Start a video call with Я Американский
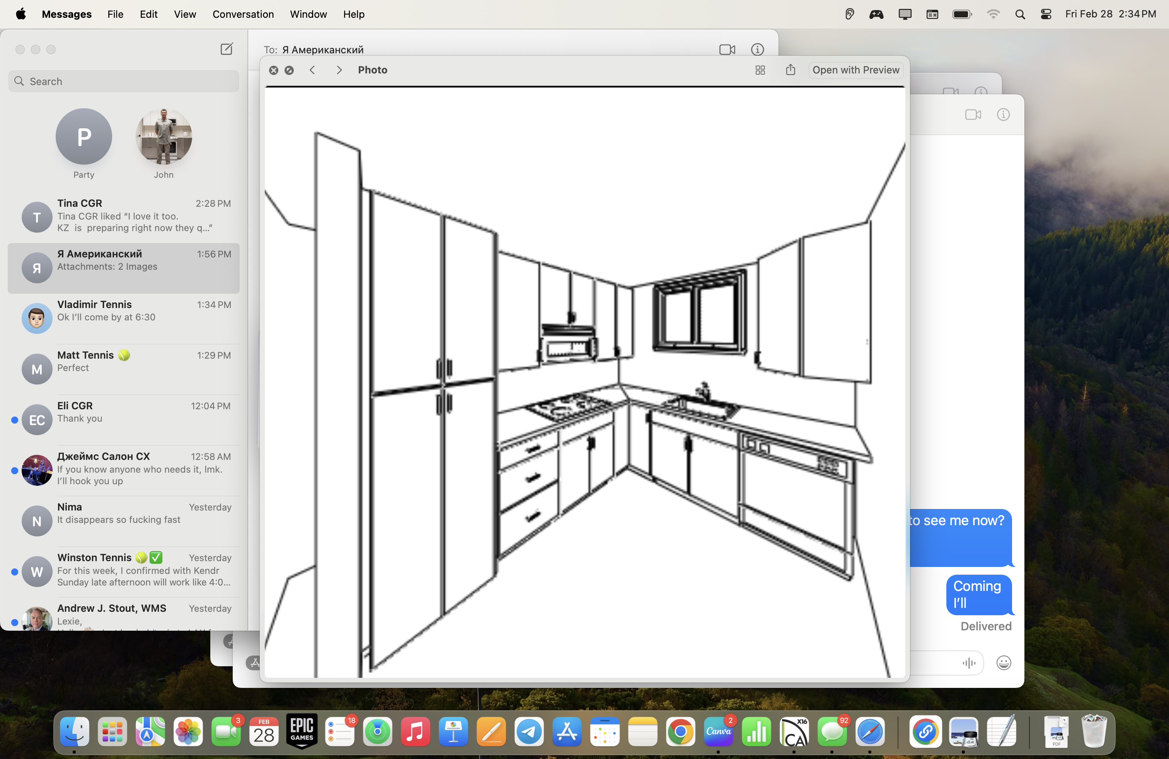Image resolution: width=1169 pixels, height=759 pixels. point(727,49)
